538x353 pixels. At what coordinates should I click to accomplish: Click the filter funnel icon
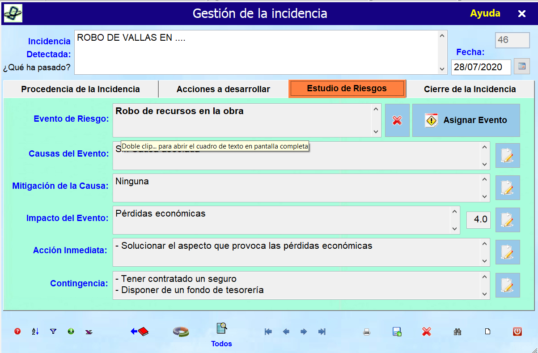pos(53,332)
